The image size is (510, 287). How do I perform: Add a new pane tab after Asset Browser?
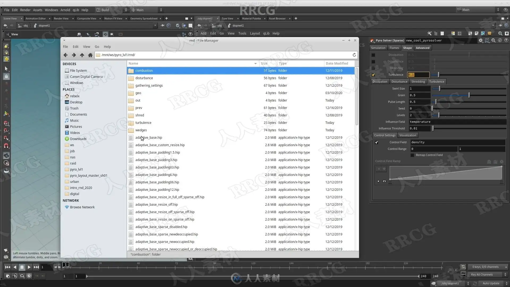296,18
